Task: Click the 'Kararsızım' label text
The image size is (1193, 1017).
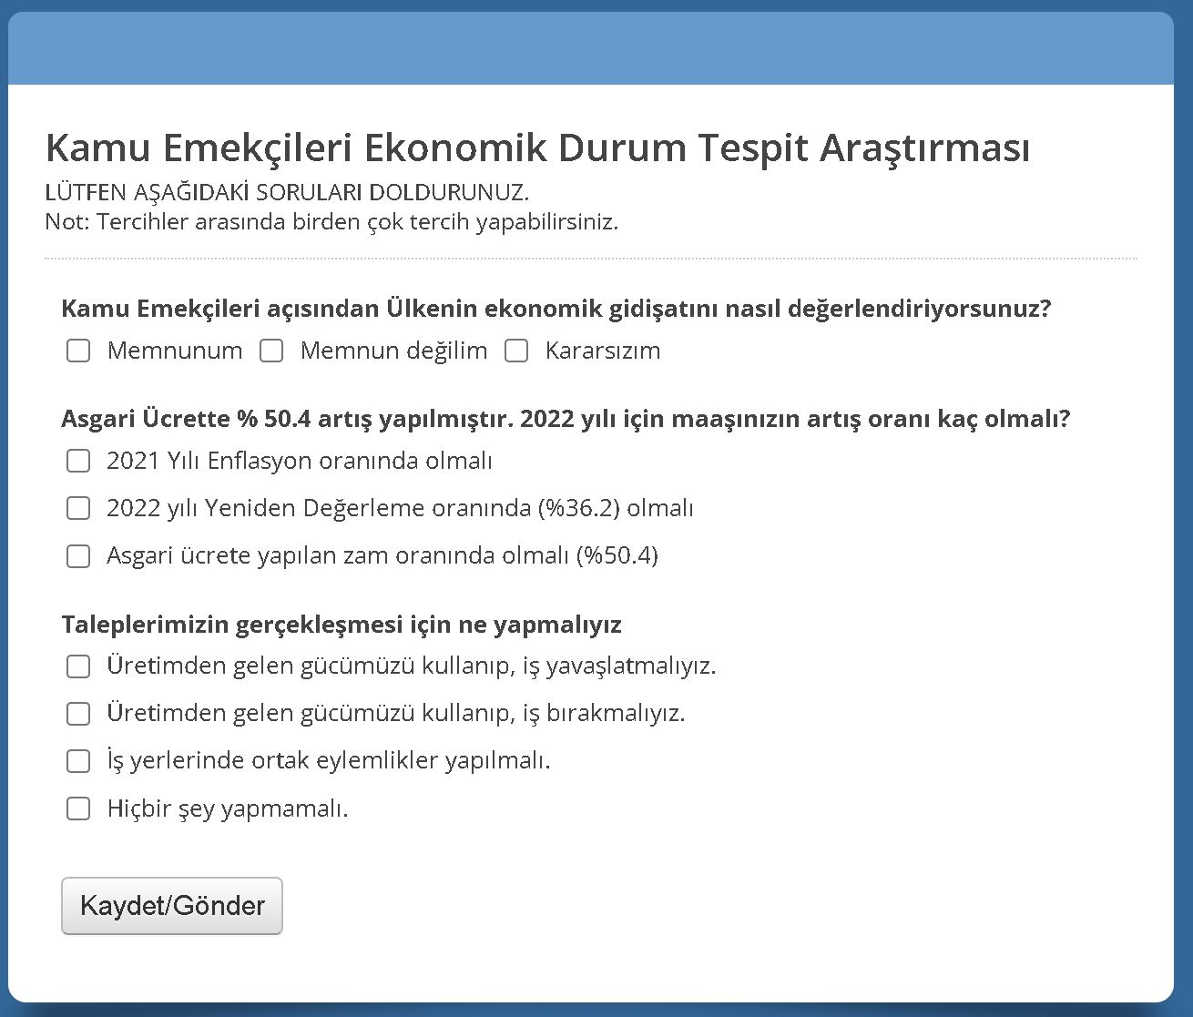Action: pos(602,351)
